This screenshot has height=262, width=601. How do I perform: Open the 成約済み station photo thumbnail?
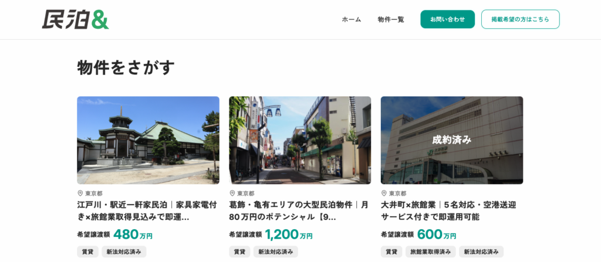coord(451,140)
